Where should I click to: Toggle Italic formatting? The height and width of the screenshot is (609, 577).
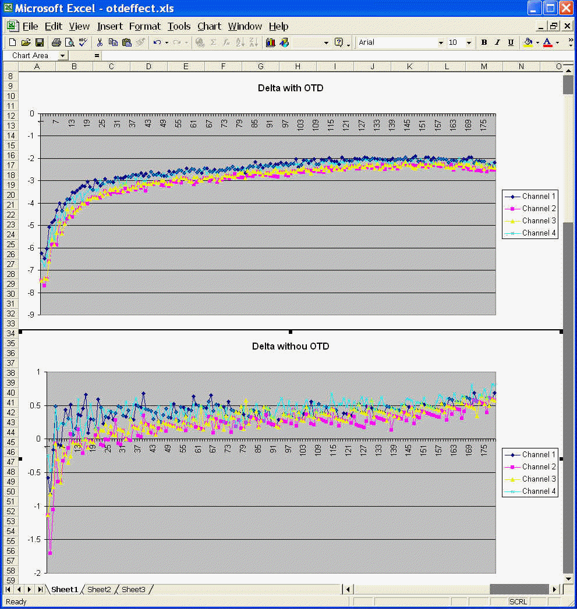pyautogui.click(x=497, y=42)
